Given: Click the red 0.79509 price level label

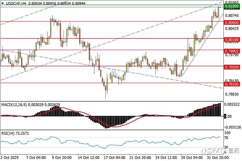Looking at the screenshot, I should coord(232,67).
